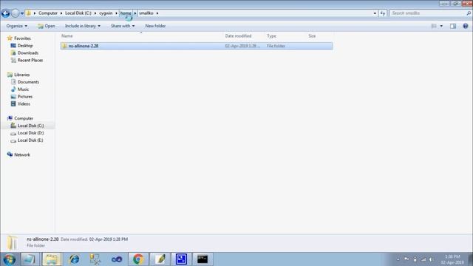Open the Include in library menu
This screenshot has width=473, height=266.
point(82,26)
